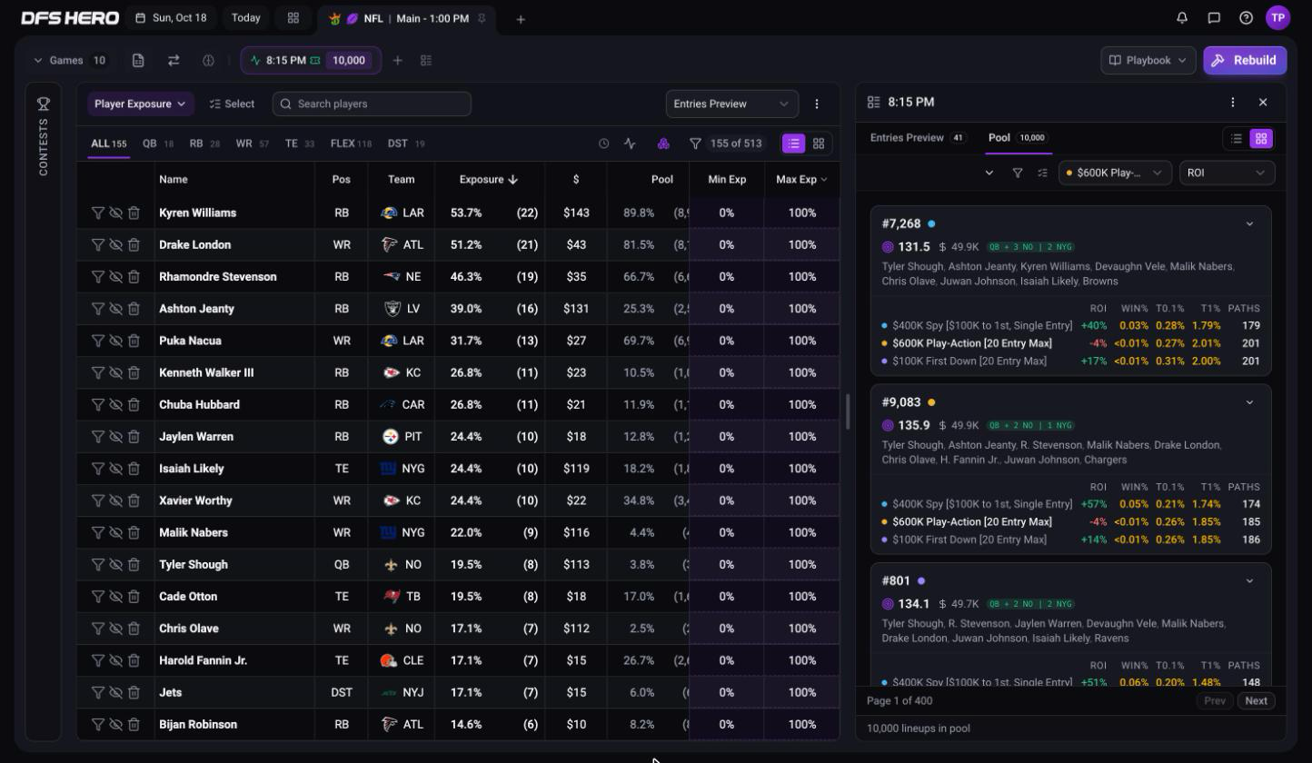Click the Rebuild button
1312x763 pixels.
click(1245, 60)
